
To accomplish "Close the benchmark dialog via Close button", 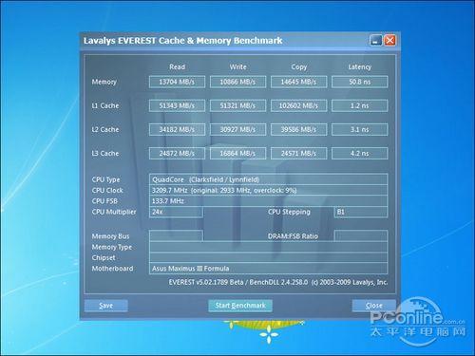I will pos(374,306).
